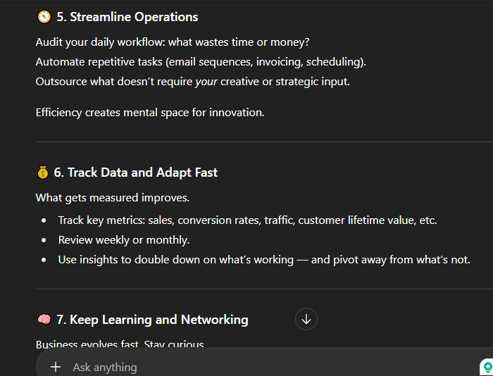Click the green lightbulb extension icon
This screenshot has height=376, width=493.
[x=487, y=367]
